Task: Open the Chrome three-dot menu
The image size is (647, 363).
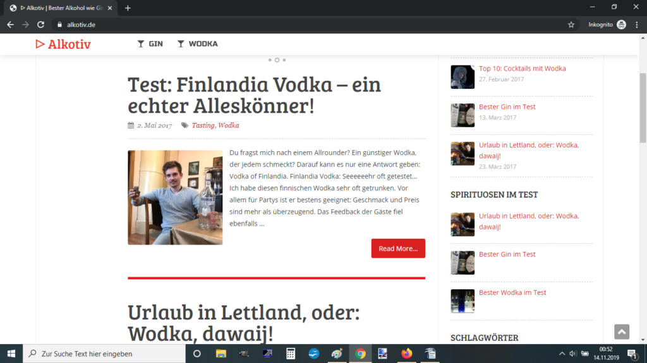Action: click(x=637, y=25)
